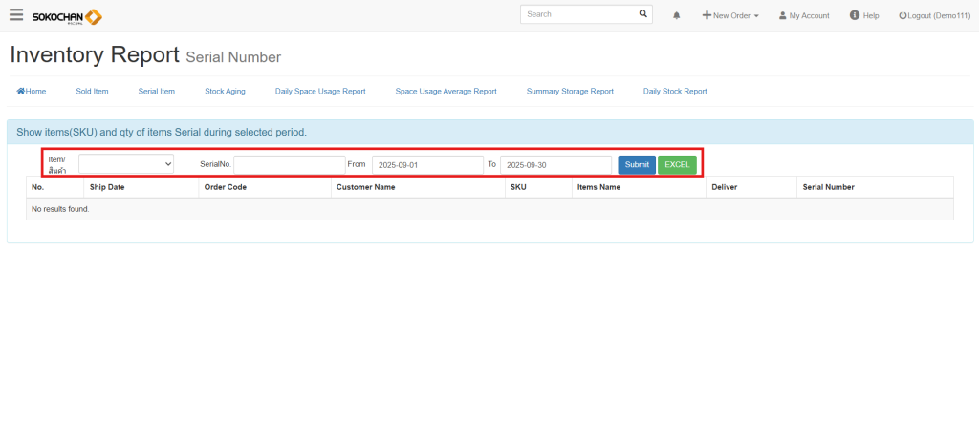The image size is (979, 440).
Task: Click the search magnifier icon
Action: click(x=642, y=14)
